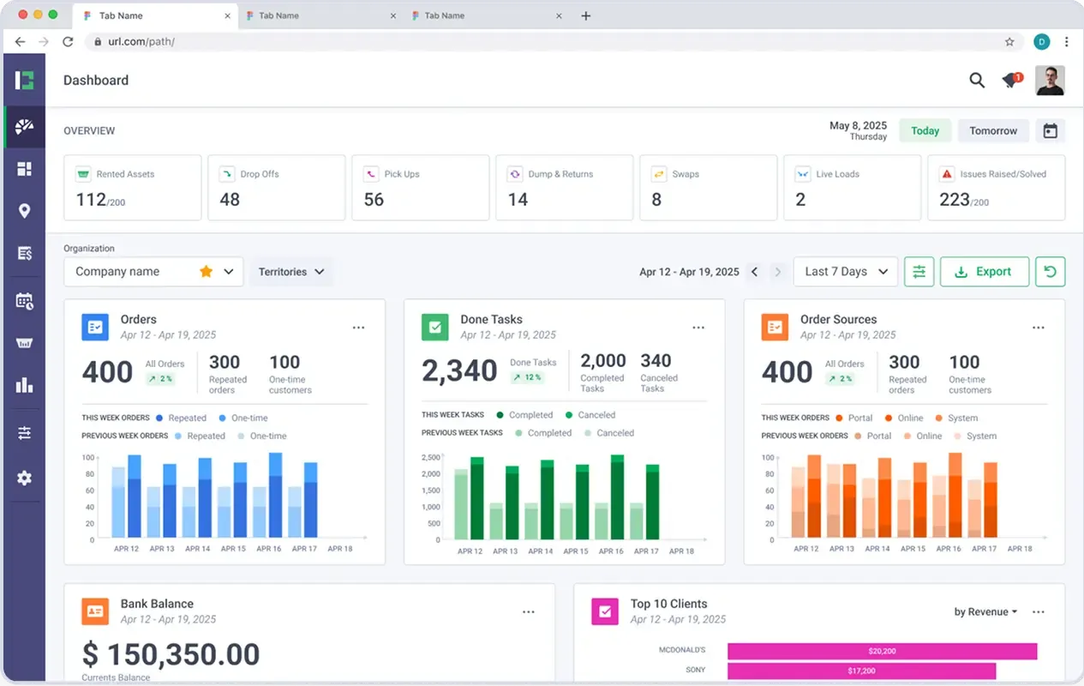Open the by Revenue dropdown in Top 10 Clients

(x=984, y=611)
